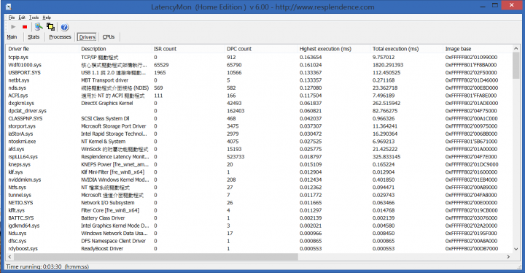Select the Ntfs.sys driver row
The height and width of the screenshot is (273, 525).
click(259, 188)
